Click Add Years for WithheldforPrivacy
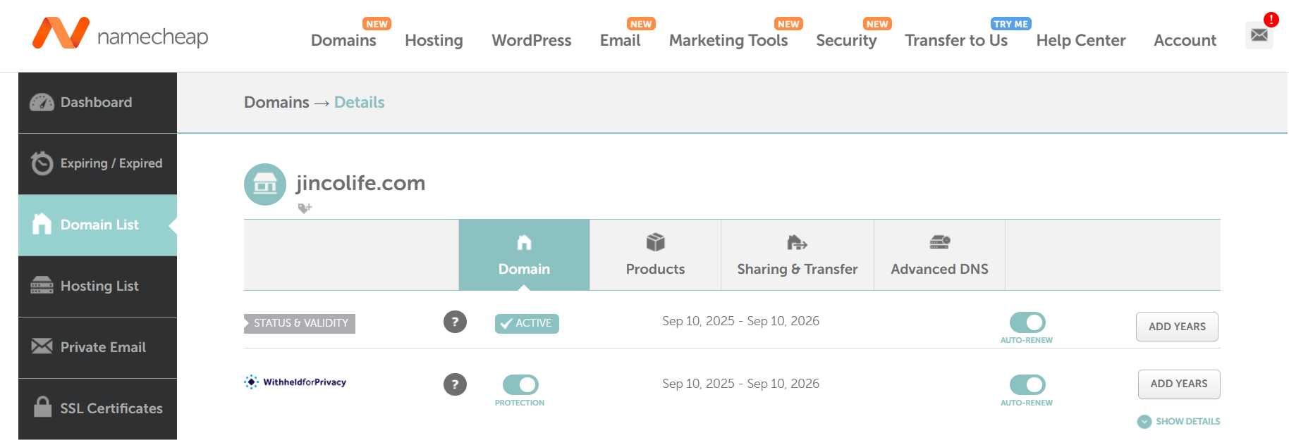The image size is (1289, 440). [x=1179, y=384]
